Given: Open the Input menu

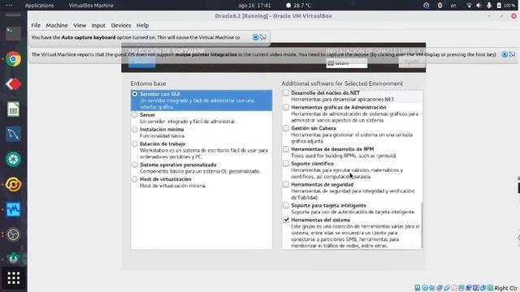Looking at the screenshot, I should pos(98,25).
